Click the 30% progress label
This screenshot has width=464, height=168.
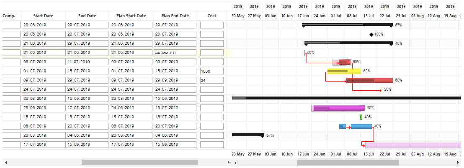(371, 108)
